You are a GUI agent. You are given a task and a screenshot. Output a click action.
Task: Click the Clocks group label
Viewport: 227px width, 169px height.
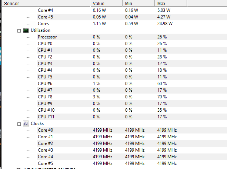[x=37, y=124]
